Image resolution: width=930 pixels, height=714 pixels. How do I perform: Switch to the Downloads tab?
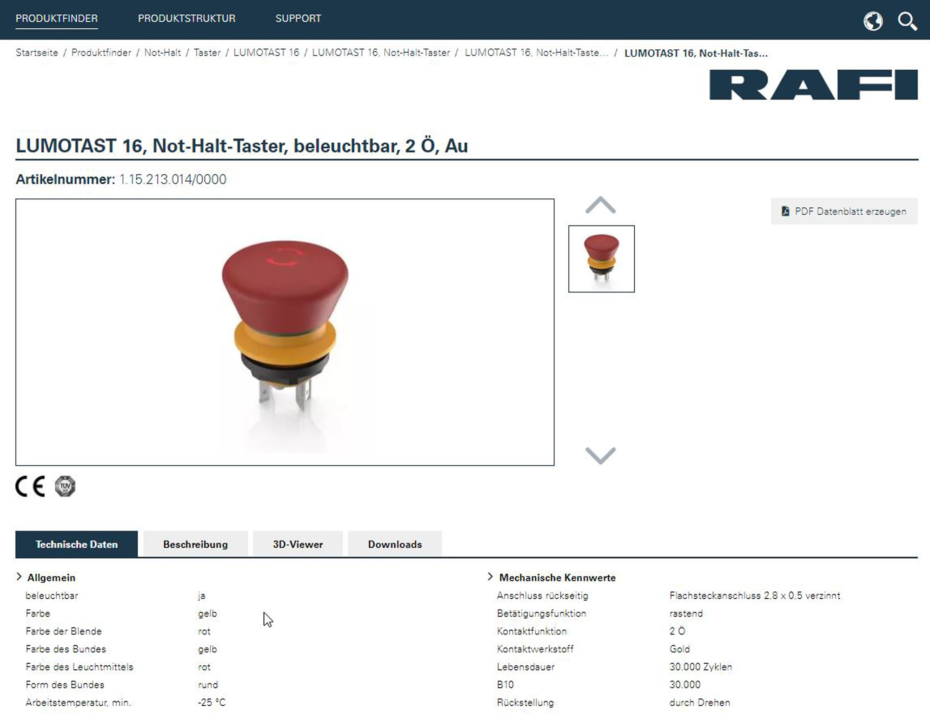(394, 544)
